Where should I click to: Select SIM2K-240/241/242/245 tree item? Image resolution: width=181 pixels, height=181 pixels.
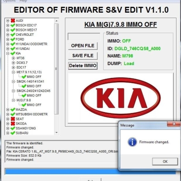point(33,91)
